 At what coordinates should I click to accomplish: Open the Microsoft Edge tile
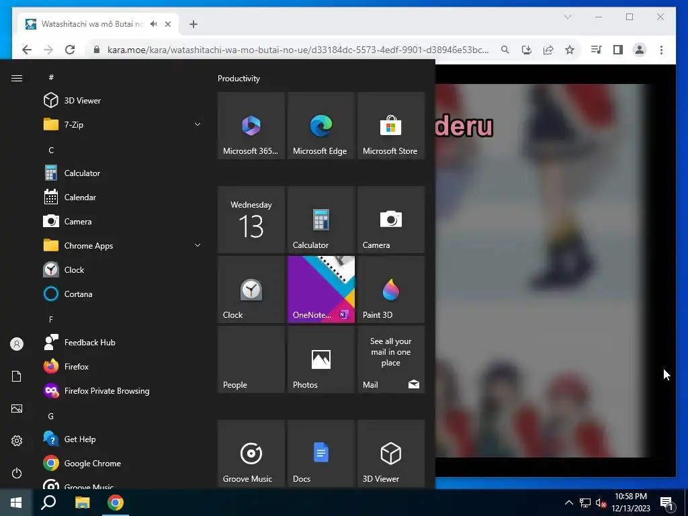point(320,126)
